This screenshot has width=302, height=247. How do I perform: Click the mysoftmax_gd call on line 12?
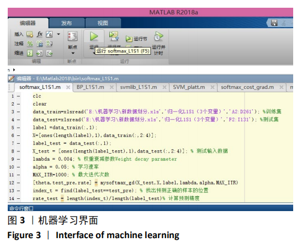click(169, 182)
